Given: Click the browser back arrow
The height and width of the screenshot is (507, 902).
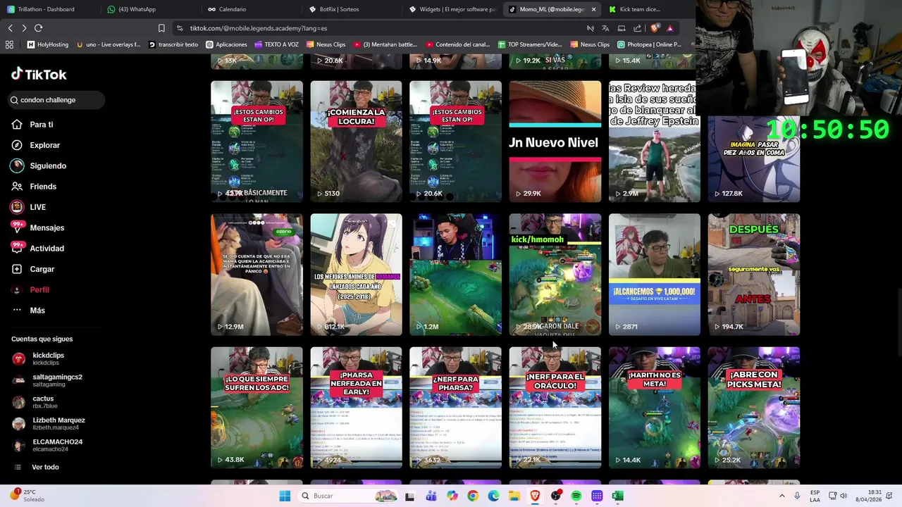Looking at the screenshot, I should (10, 28).
